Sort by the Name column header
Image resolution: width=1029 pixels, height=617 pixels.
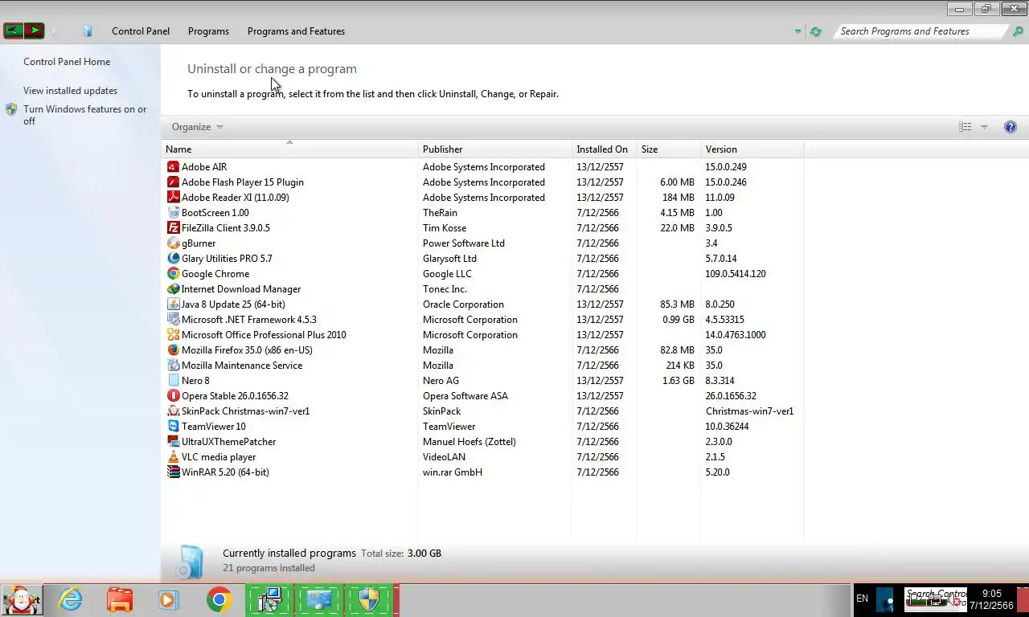[x=289, y=149]
